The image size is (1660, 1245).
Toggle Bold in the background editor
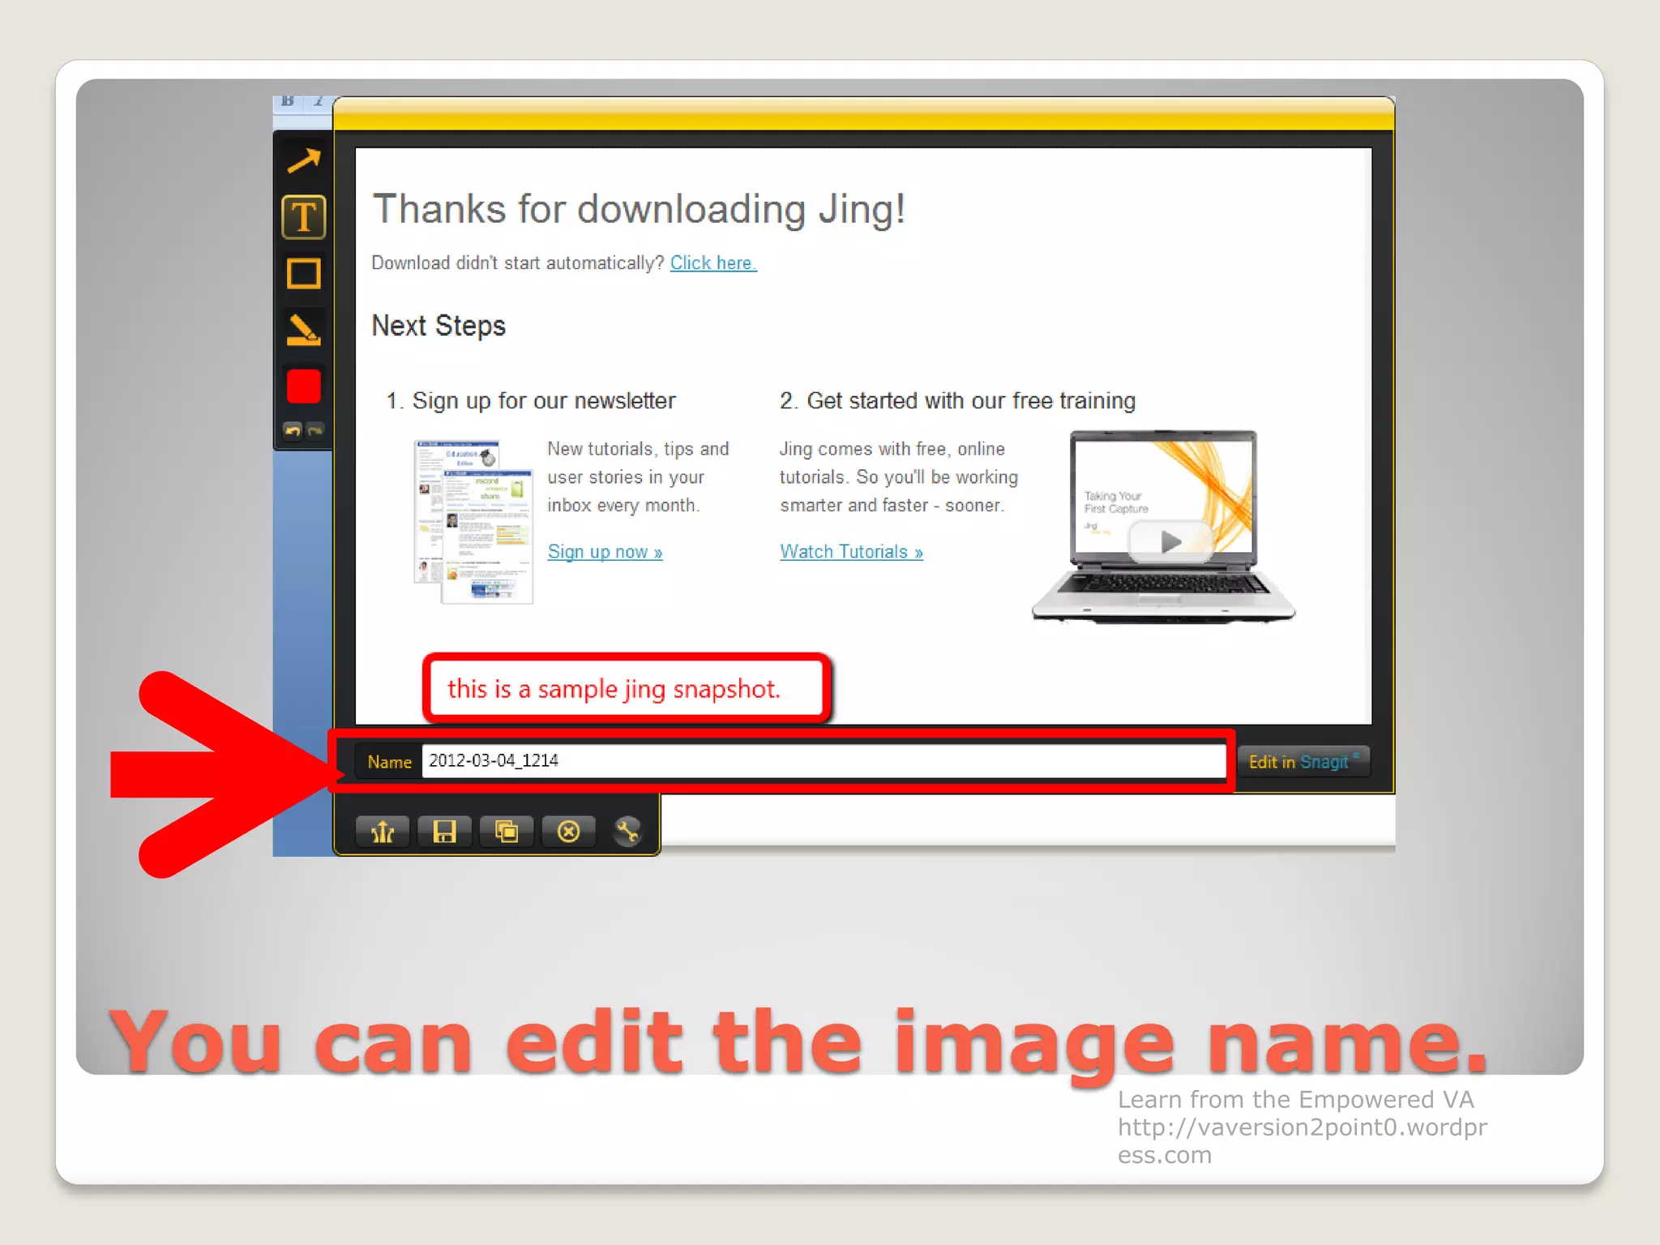(x=288, y=101)
